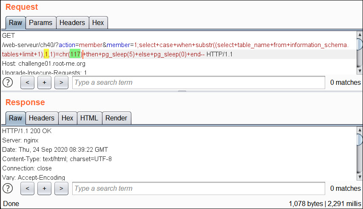Click the Request pane scrollbar thumb
Screen dimensions: 363x209
pos(360,45)
